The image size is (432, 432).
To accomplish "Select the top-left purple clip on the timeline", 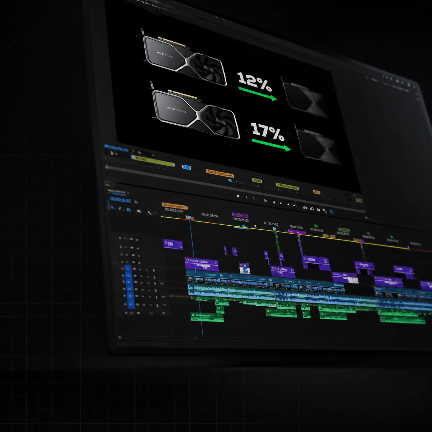I will (173, 244).
